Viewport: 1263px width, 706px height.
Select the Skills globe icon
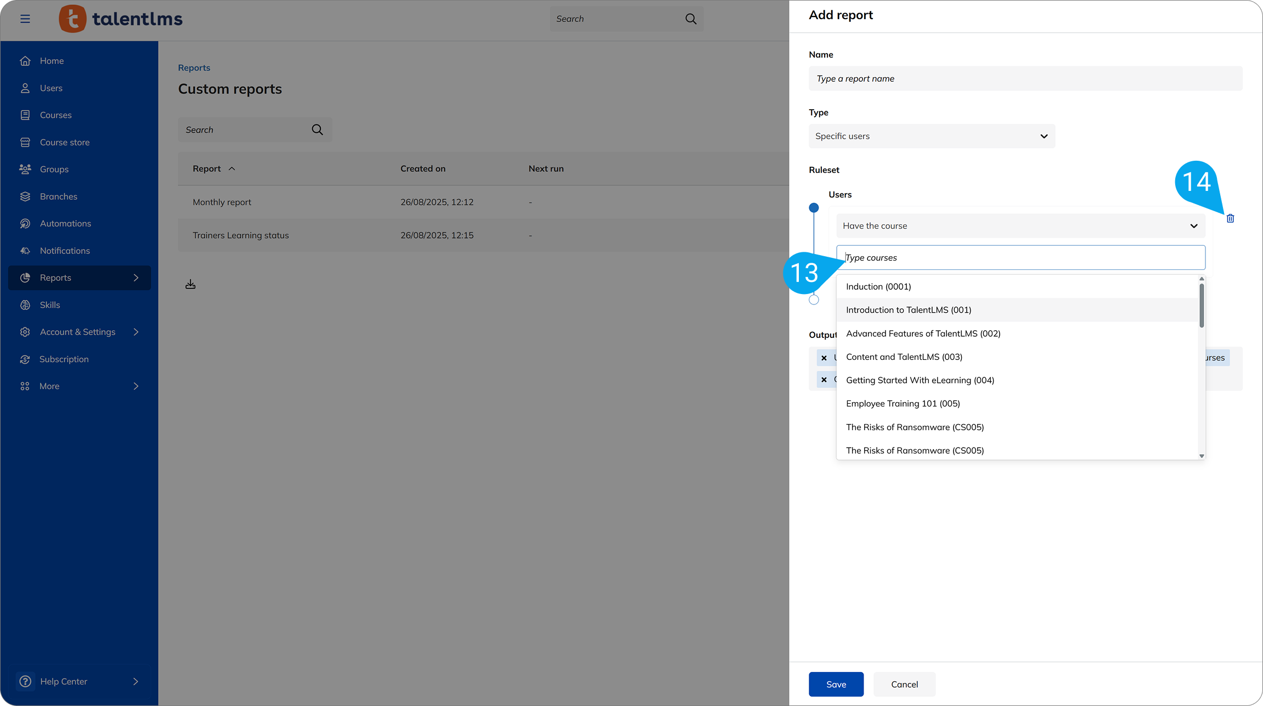(x=25, y=304)
